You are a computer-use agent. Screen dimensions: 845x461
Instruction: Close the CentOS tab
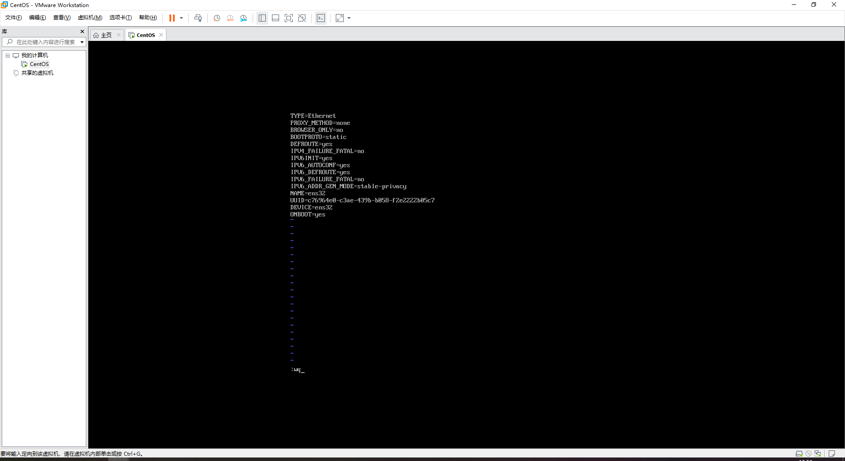[x=161, y=35]
